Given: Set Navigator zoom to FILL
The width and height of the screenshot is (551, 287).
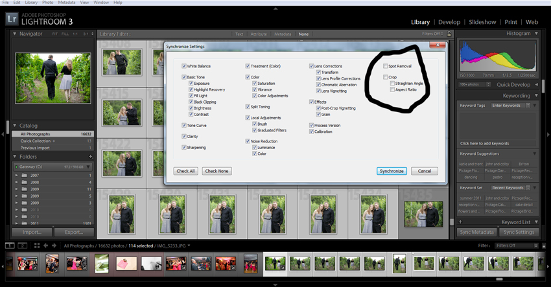Looking at the screenshot, I should (x=65, y=34).
